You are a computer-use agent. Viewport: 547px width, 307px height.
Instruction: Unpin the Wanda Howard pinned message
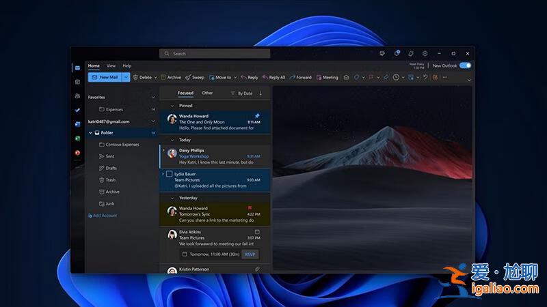[257, 116]
